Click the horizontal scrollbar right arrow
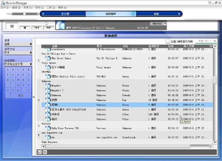This screenshot has height=161, width=222. coord(211,147)
